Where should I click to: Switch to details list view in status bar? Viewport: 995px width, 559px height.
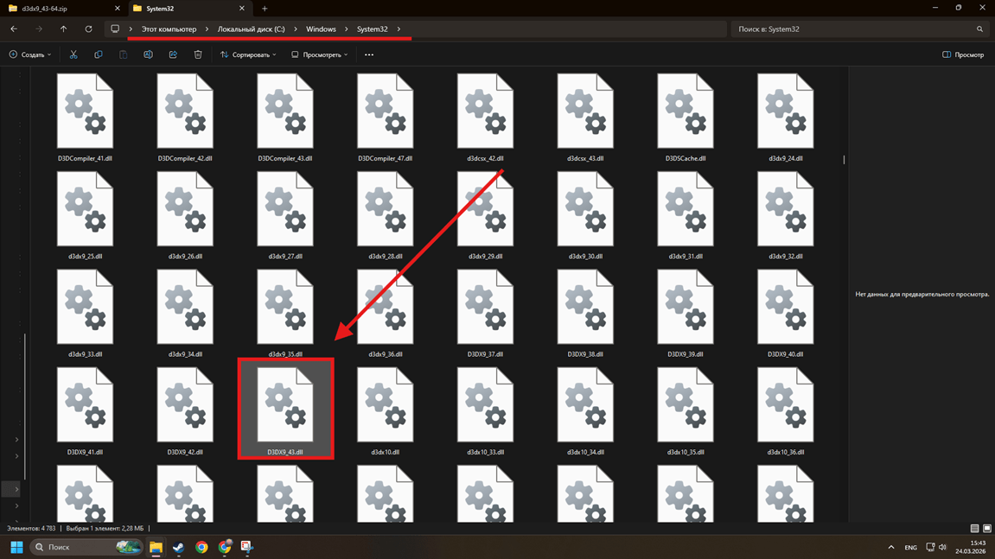pos(974,528)
